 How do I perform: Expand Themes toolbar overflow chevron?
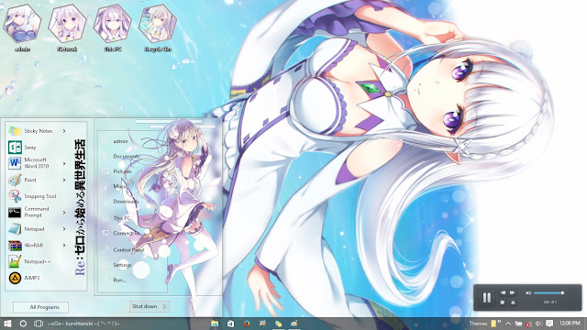coord(499,322)
